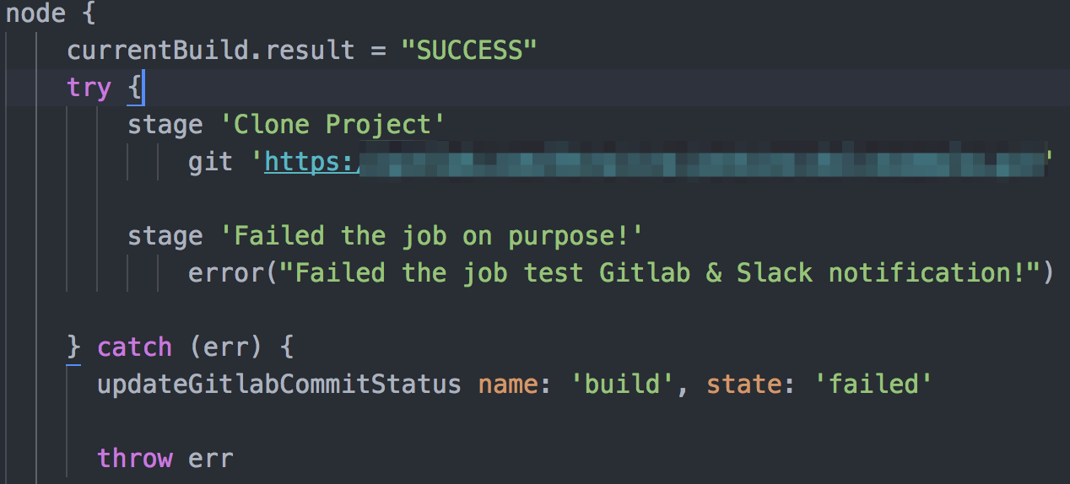Viewport: 1070px width, 484px height.
Task: Place cursor on currentBuild.result
Action: pos(211,51)
